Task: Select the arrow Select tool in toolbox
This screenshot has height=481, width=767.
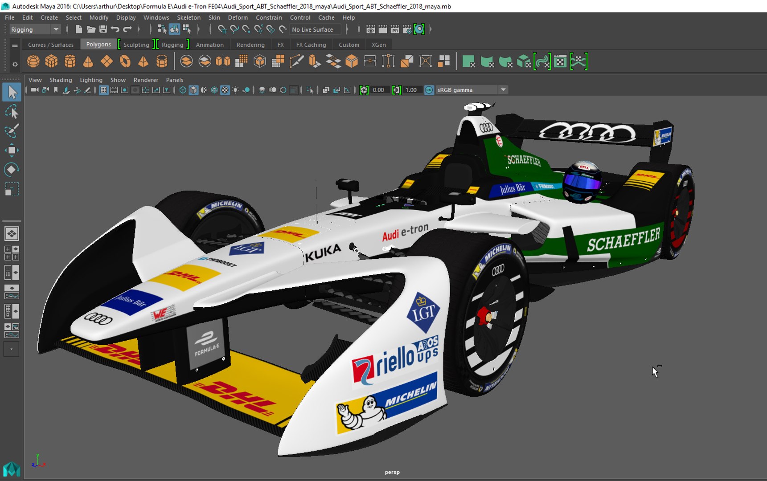Action: tap(12, 92)
